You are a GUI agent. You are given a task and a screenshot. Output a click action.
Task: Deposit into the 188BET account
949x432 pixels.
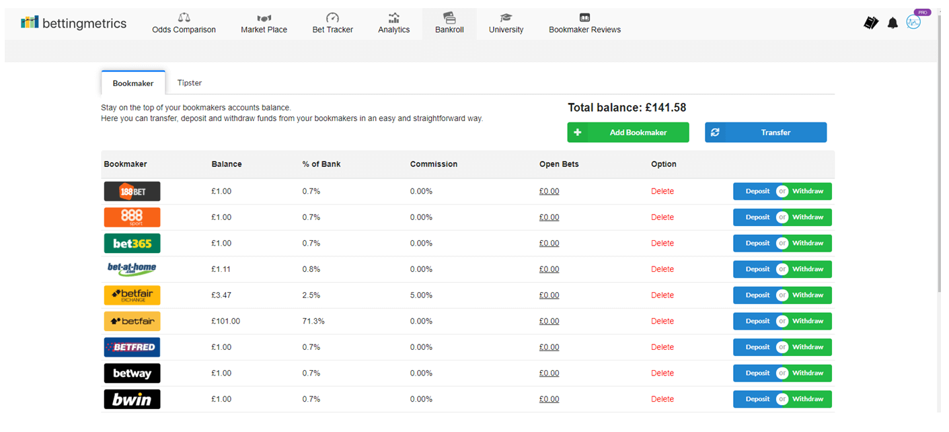756,191
